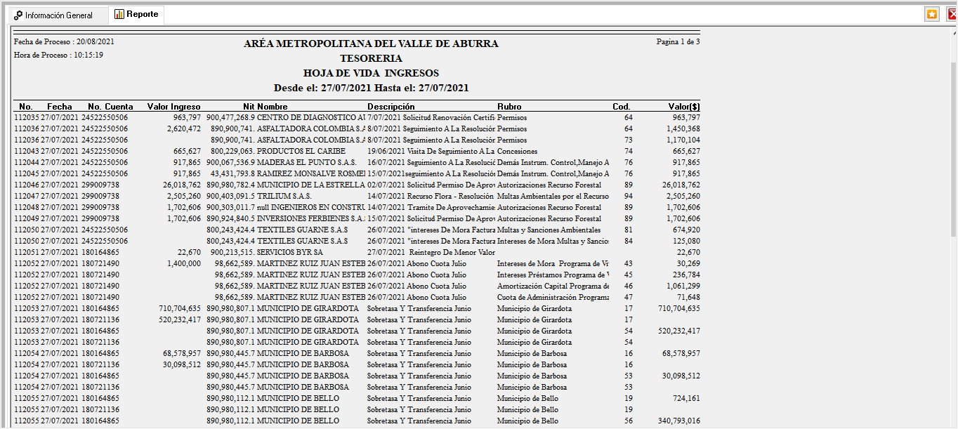Click the Pagina 1 de 3 indicator
The width and height of the screenshot is (958, 429).
(678, 42)
